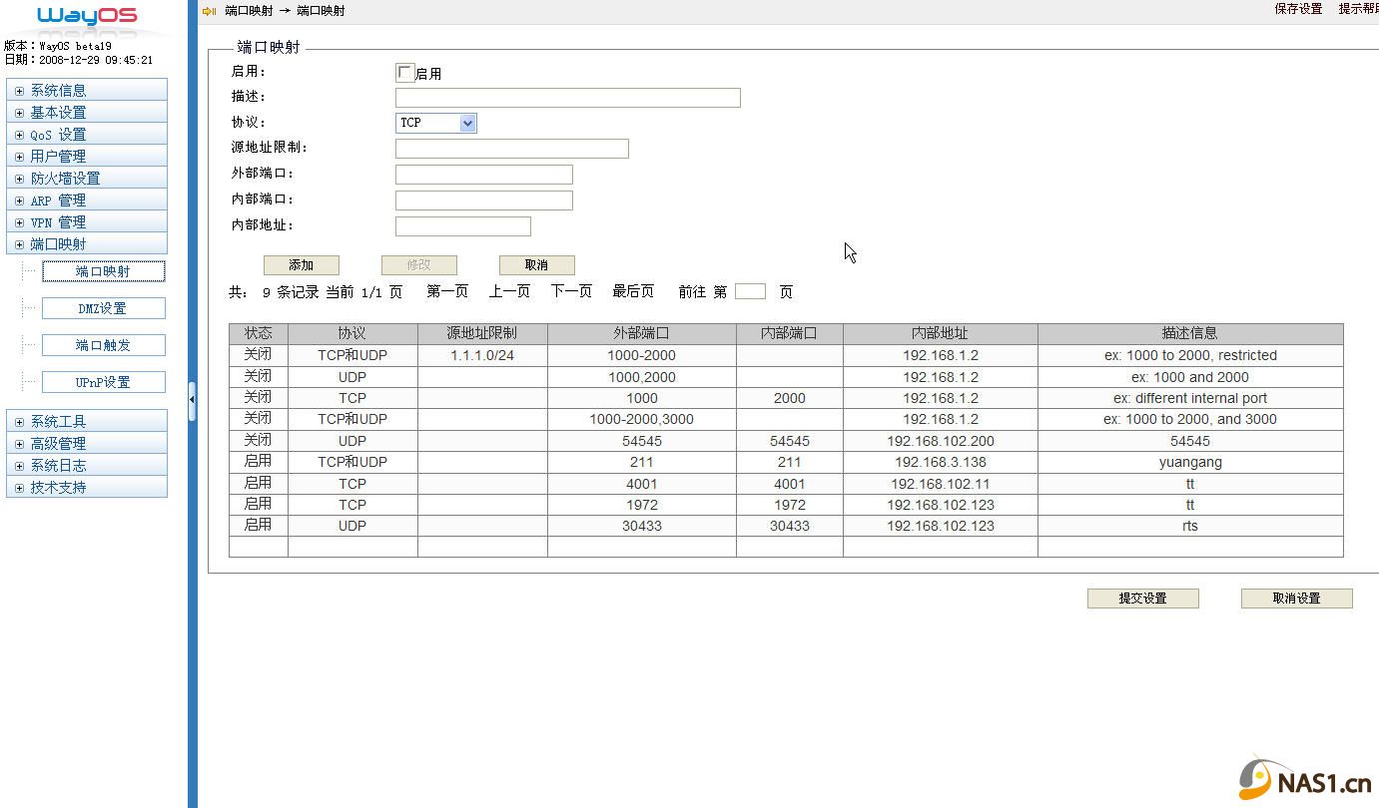Click the 1.1.1.0/24 source restriction cell
Image resolution: width=1379 pixels, height=808 pixels.
(482, 355)
